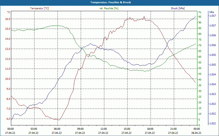Click the 6,0 temperature axis tick
This screenshot has height=136, width=219.
[x=8, y=119]
